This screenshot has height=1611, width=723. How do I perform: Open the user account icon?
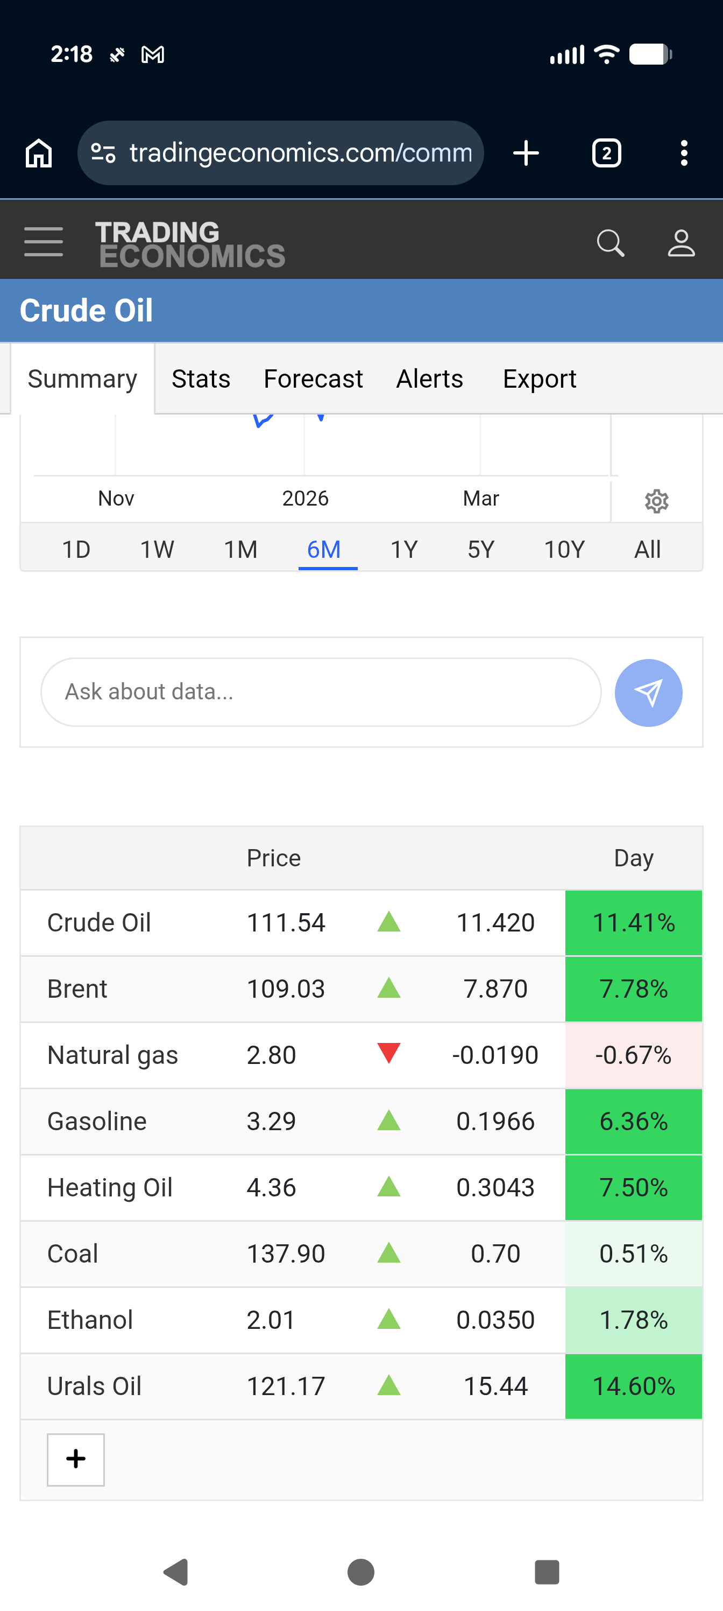pyautogui.click(x=681, y=243)
